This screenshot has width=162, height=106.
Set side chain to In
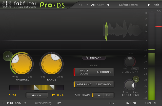point(98,95)
